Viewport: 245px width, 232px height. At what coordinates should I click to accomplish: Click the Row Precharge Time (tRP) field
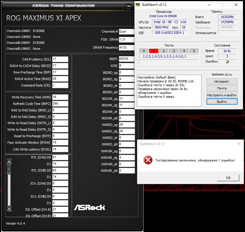60,72
